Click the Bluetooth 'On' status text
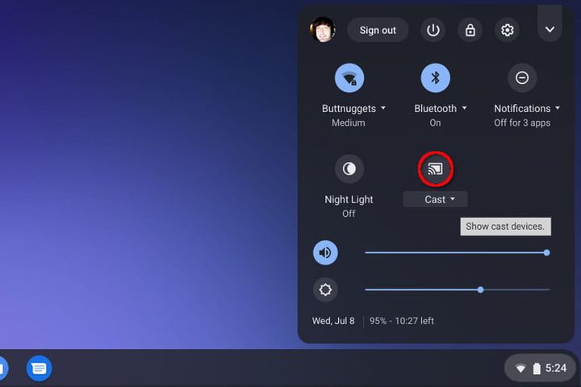 tap(435, 123)
